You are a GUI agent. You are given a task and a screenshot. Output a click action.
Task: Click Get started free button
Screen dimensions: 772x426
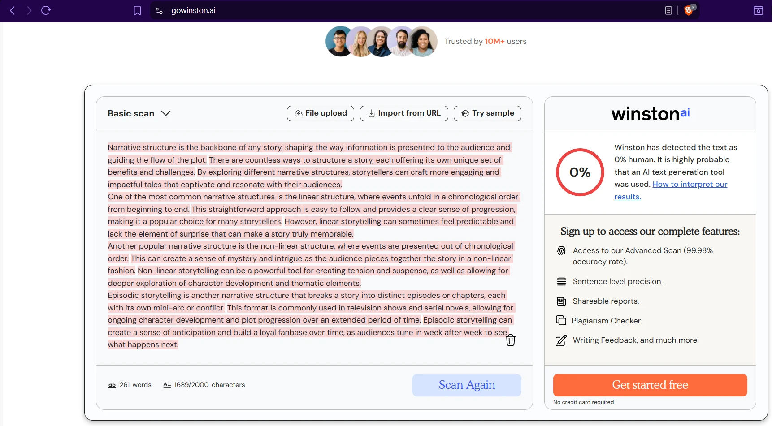650,385
